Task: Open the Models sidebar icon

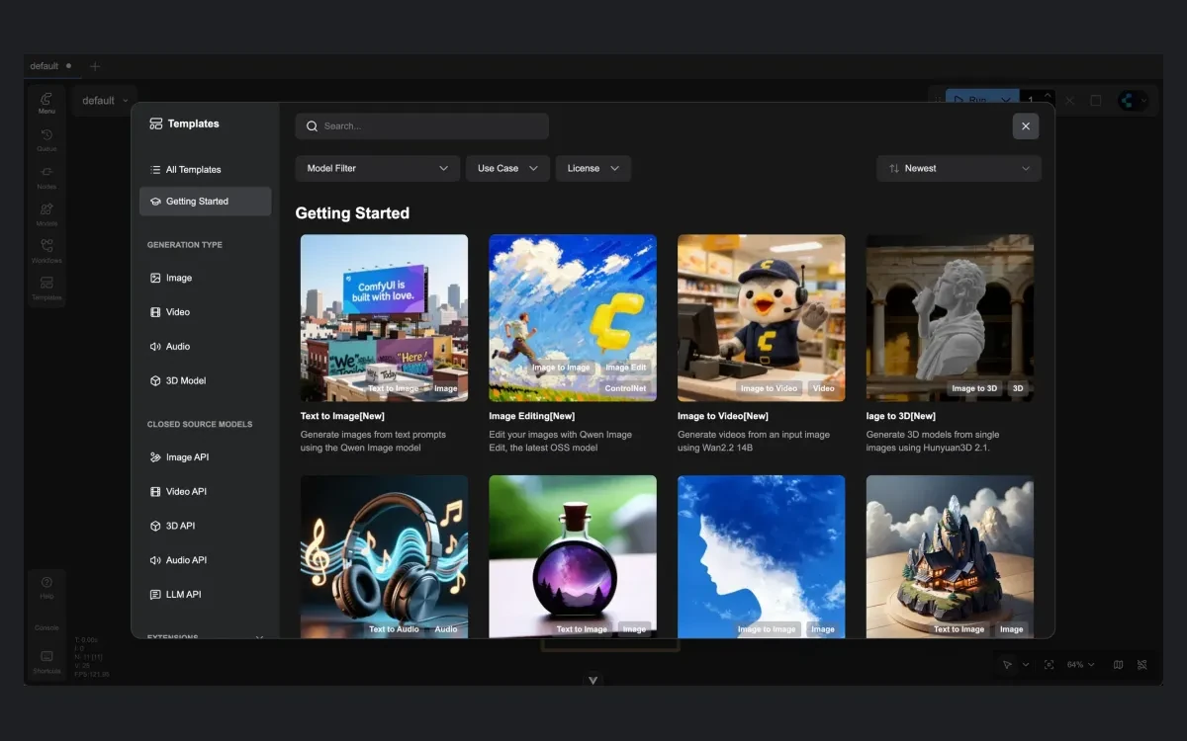Action: click(x=46, y=213)
